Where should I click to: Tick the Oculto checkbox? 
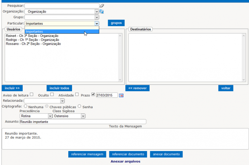pos(52,95)
